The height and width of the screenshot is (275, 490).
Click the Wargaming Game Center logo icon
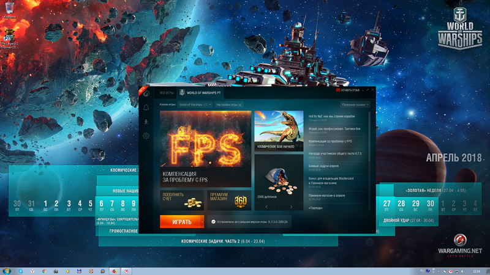coord(146,94)
